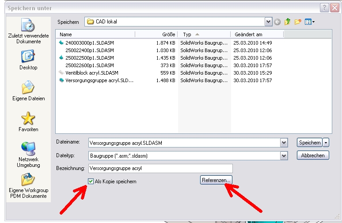Uncheck Als Kopie speichern checkbox
Image resolution: width=342 pixels, height=223 pixels.
[x=91, y=181]
